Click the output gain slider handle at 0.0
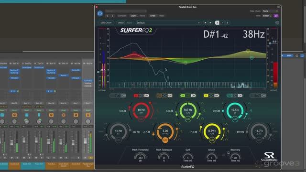Screen dimensions: 306x172 (270, 43)
